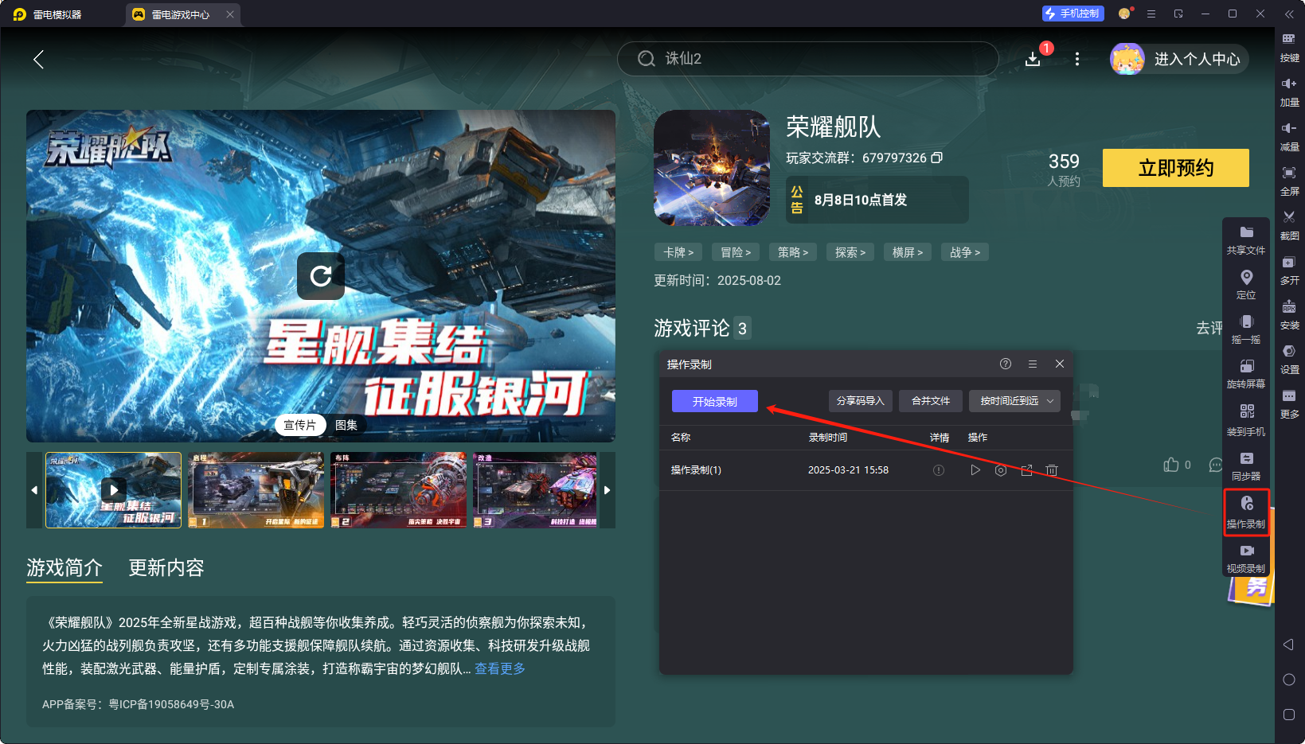Click the search box showing 诛仙2

click(808, 59)
